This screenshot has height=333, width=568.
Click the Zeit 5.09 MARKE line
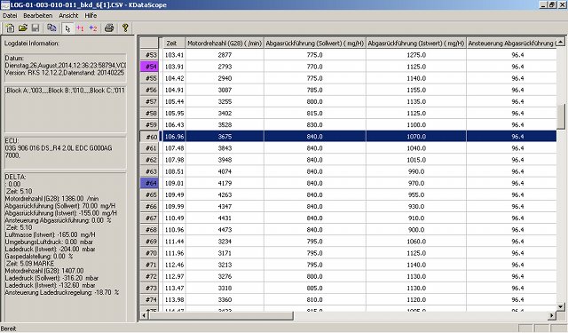coord(30,264)
